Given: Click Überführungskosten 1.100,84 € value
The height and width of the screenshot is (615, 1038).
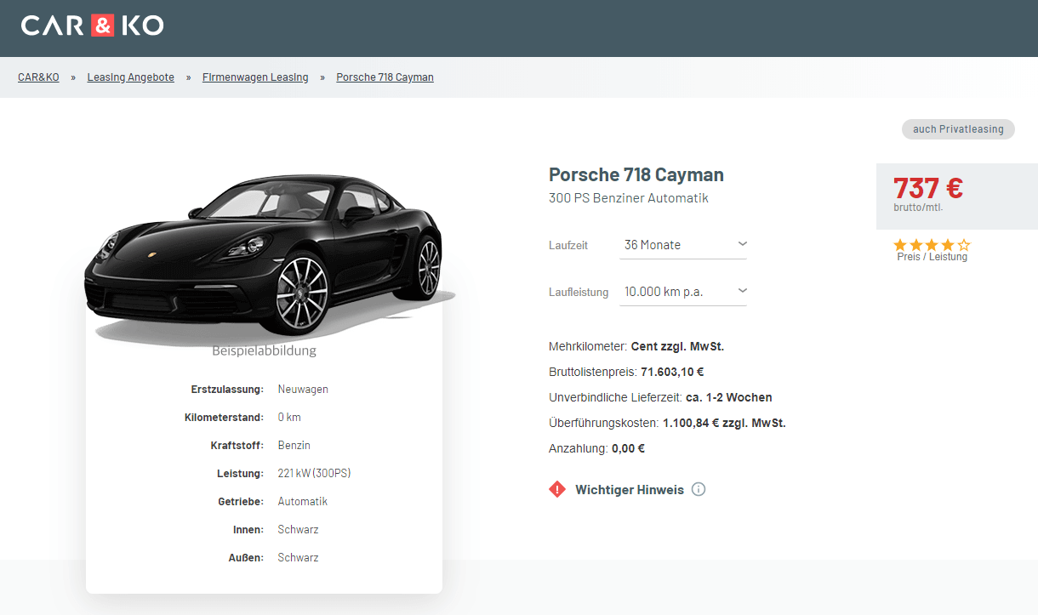Looking at the screenshot, I should 724,423.
